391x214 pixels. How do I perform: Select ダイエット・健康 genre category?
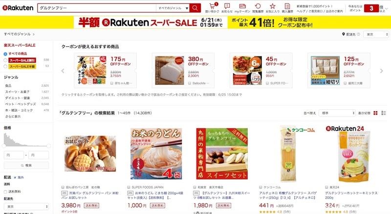18,98
